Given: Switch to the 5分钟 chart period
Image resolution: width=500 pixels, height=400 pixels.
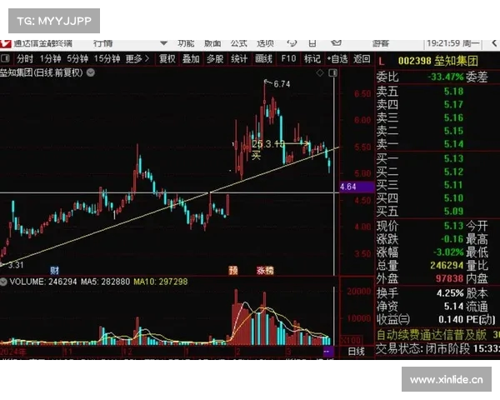Looking at the screenshot, I should pyautogui.click(x=77, y=58).
